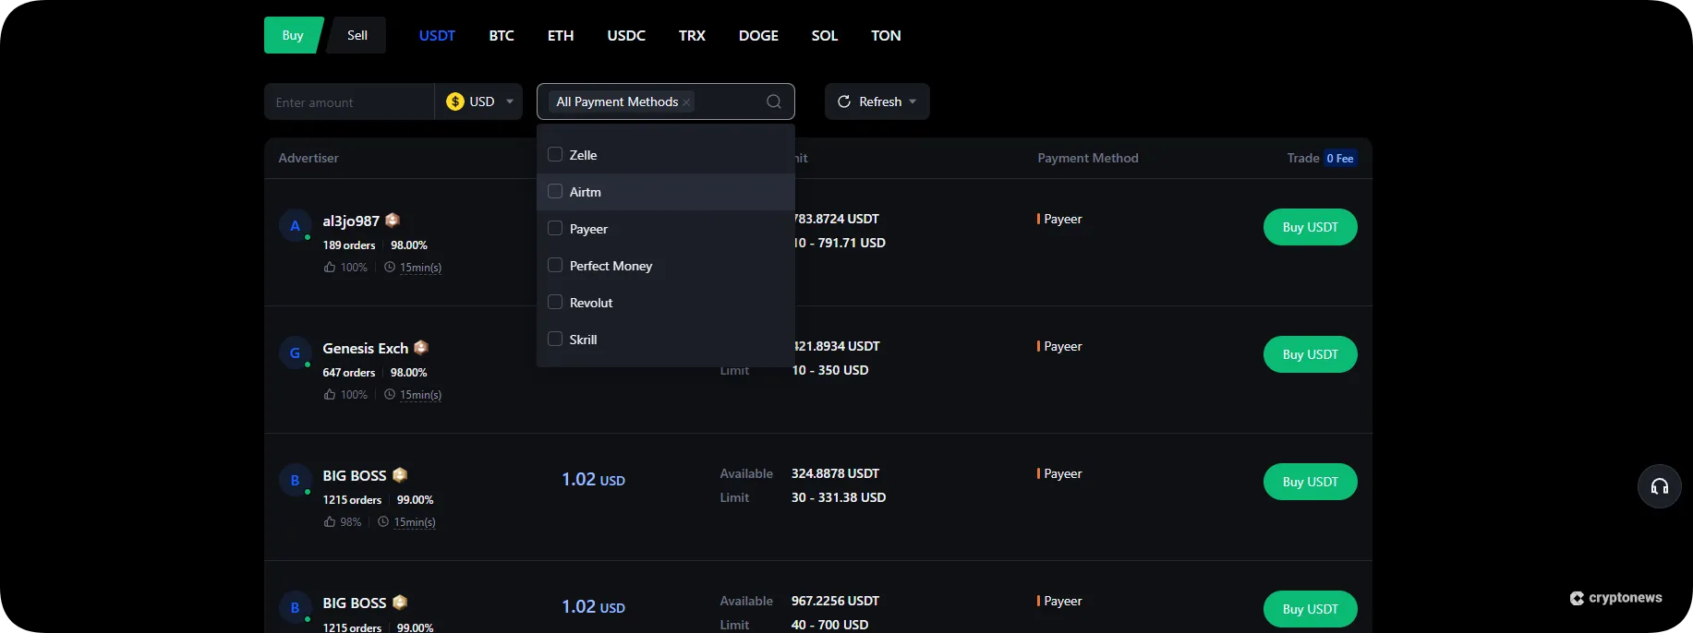Click the thumbs-up icon for al3jo987
Viewport: 1693px width, 633px height.
329,267
